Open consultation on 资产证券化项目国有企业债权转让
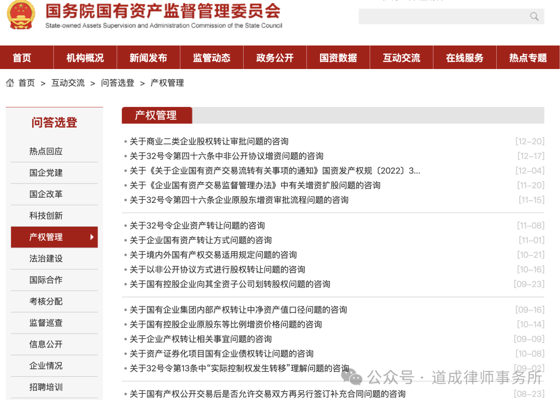Image resolution: width=560 pixels, height=400 pixels. (220, 353)
